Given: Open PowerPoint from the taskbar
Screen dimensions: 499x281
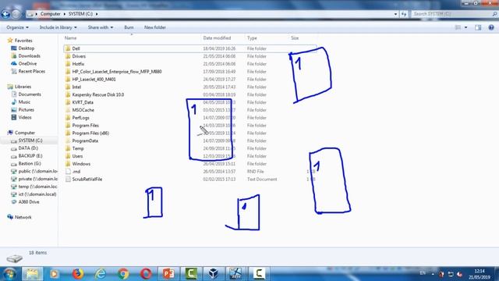Looking at the screenshot, I should tap(168, 274).
